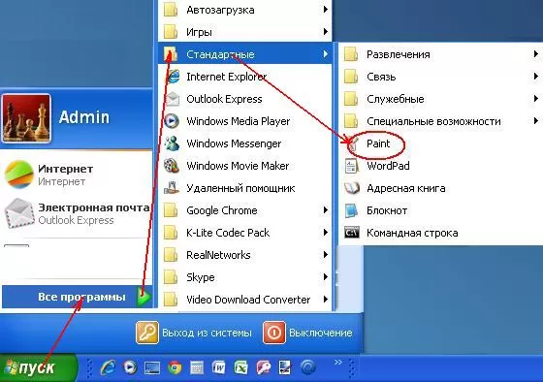Click the Пуск start button

38,367
